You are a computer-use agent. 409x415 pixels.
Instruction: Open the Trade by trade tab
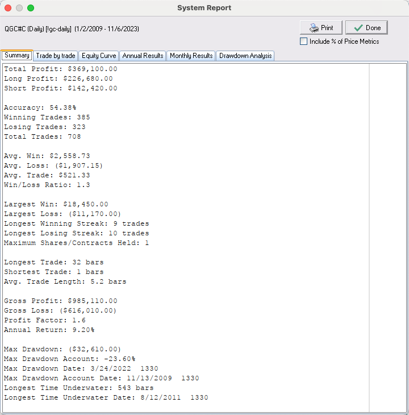[56, 56]
